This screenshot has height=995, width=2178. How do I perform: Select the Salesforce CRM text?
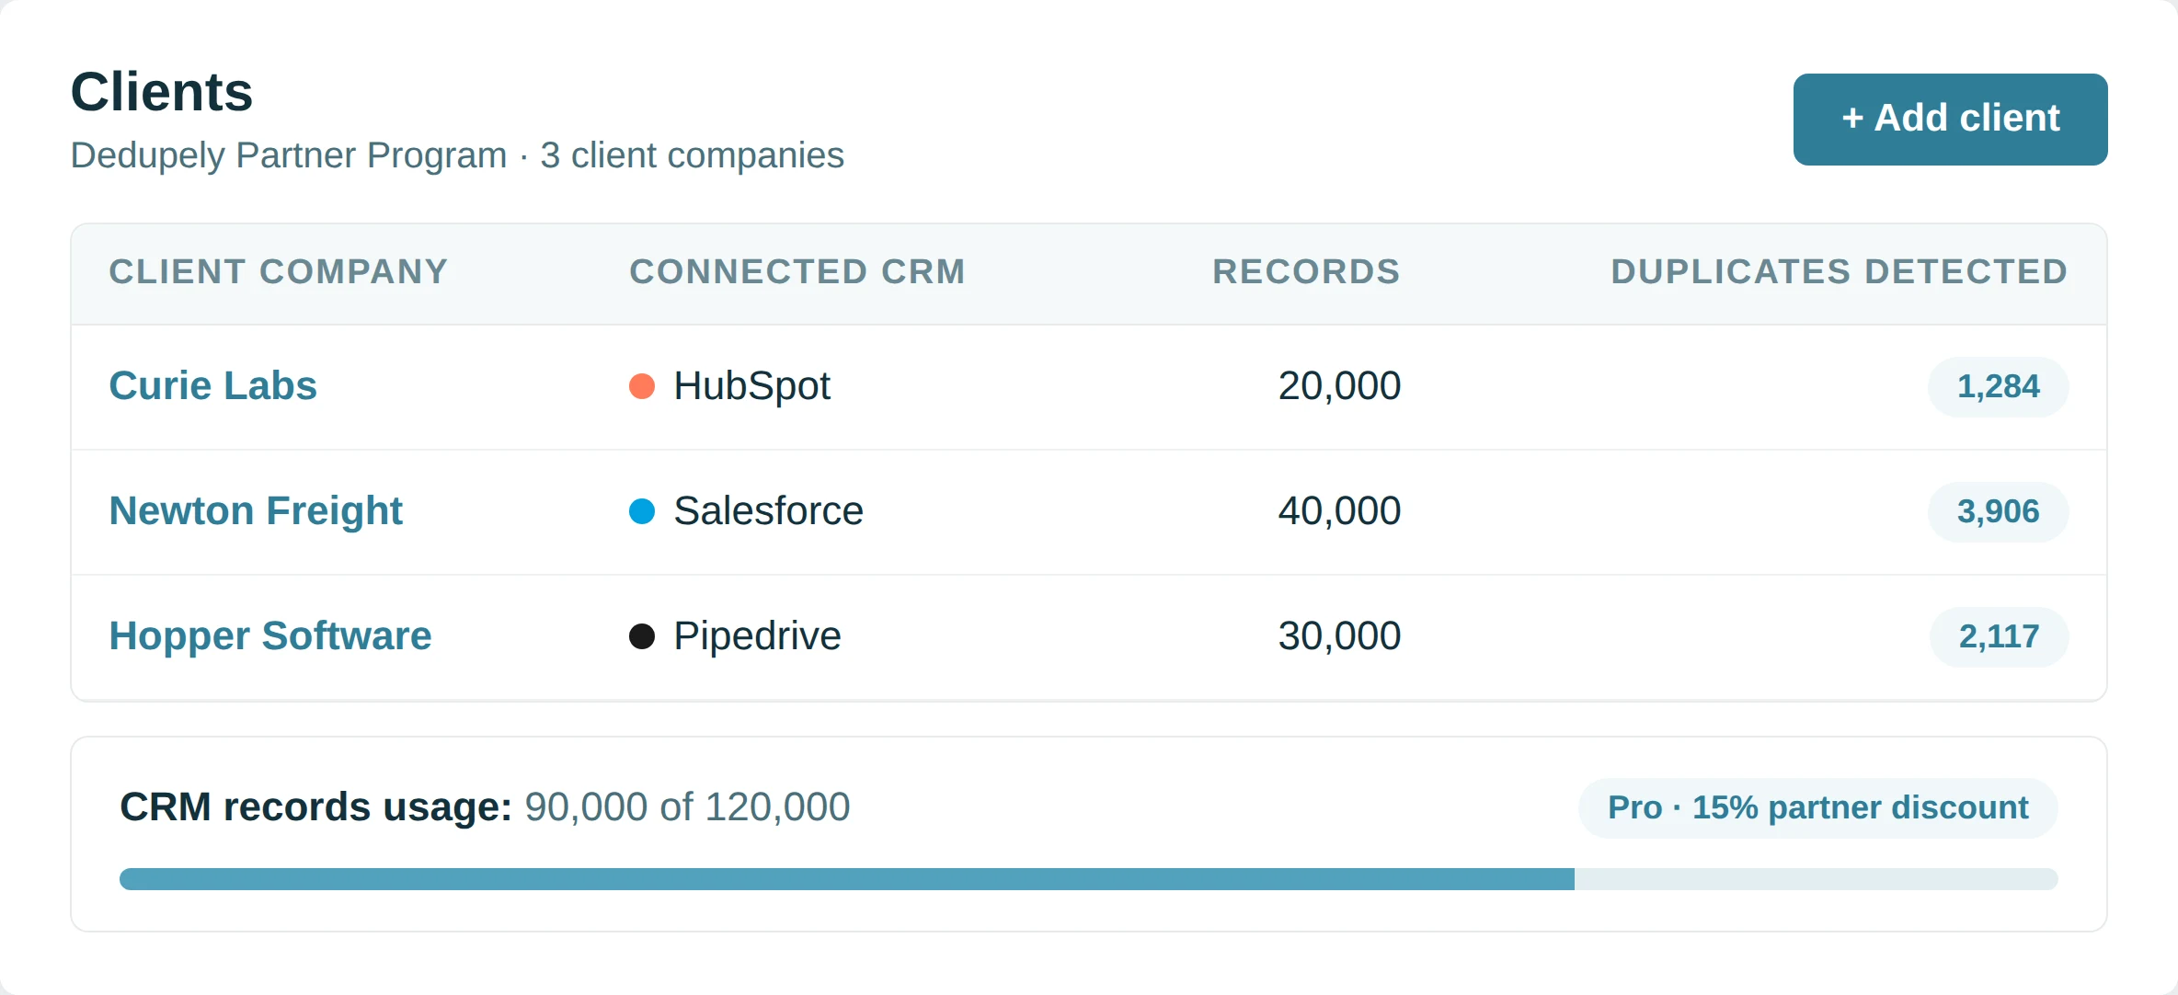[768, 510]
